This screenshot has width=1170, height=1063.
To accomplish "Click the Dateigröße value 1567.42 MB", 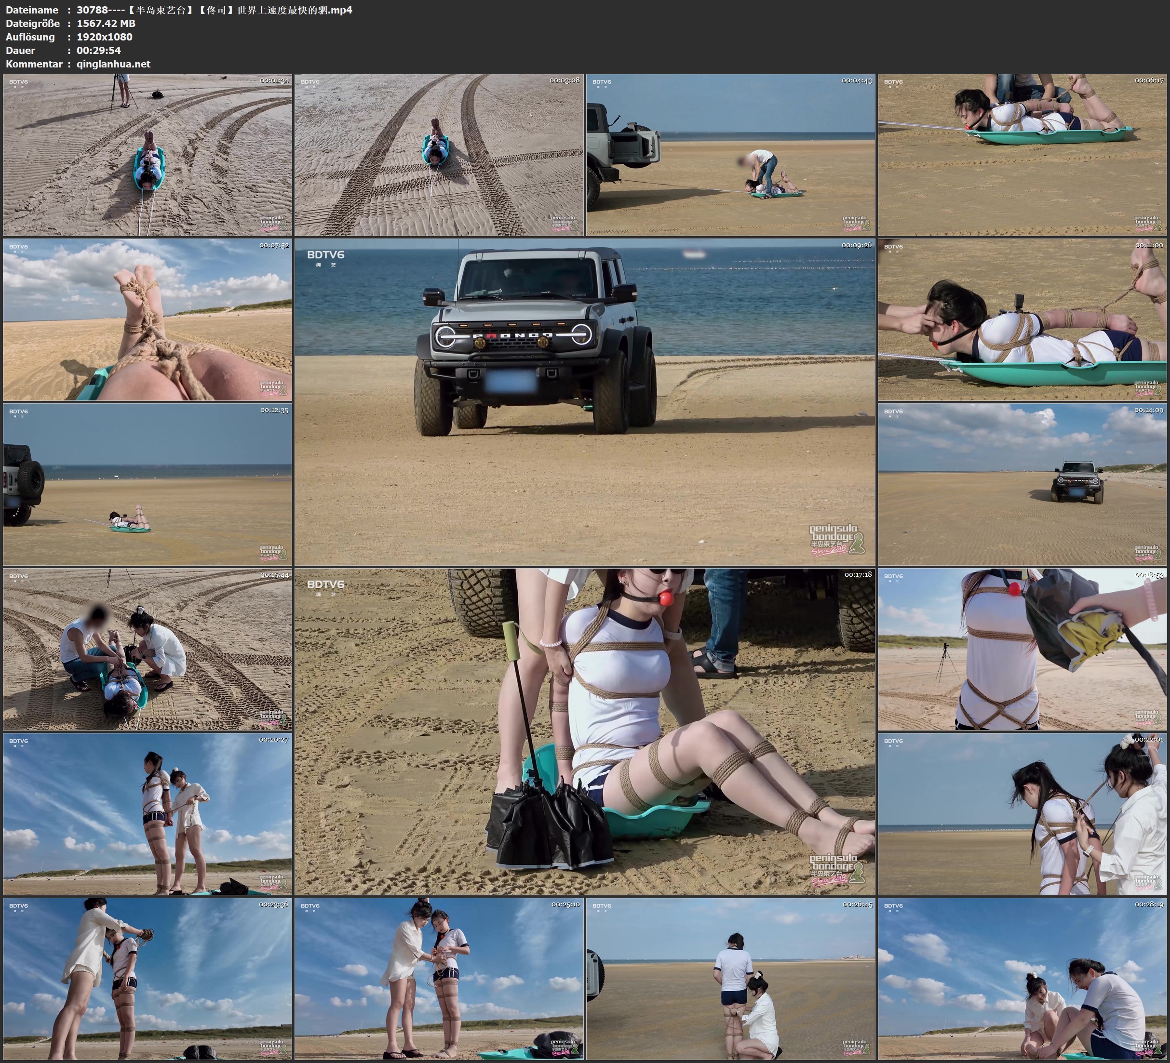I will coord(106,23).
